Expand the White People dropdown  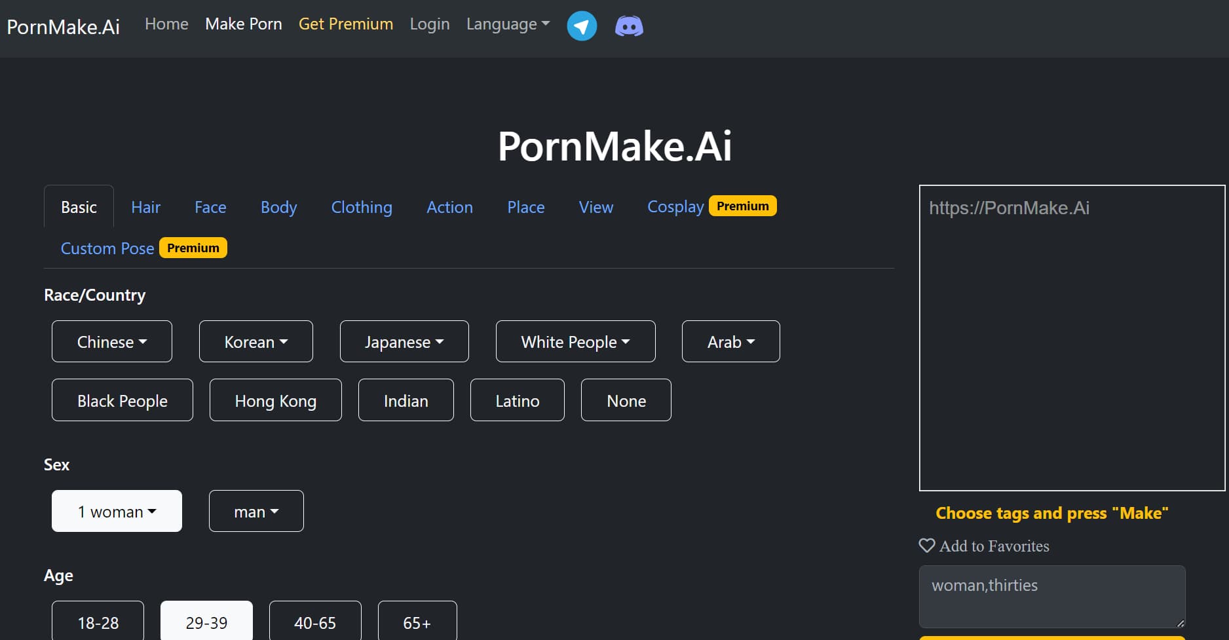coord(576,341)
